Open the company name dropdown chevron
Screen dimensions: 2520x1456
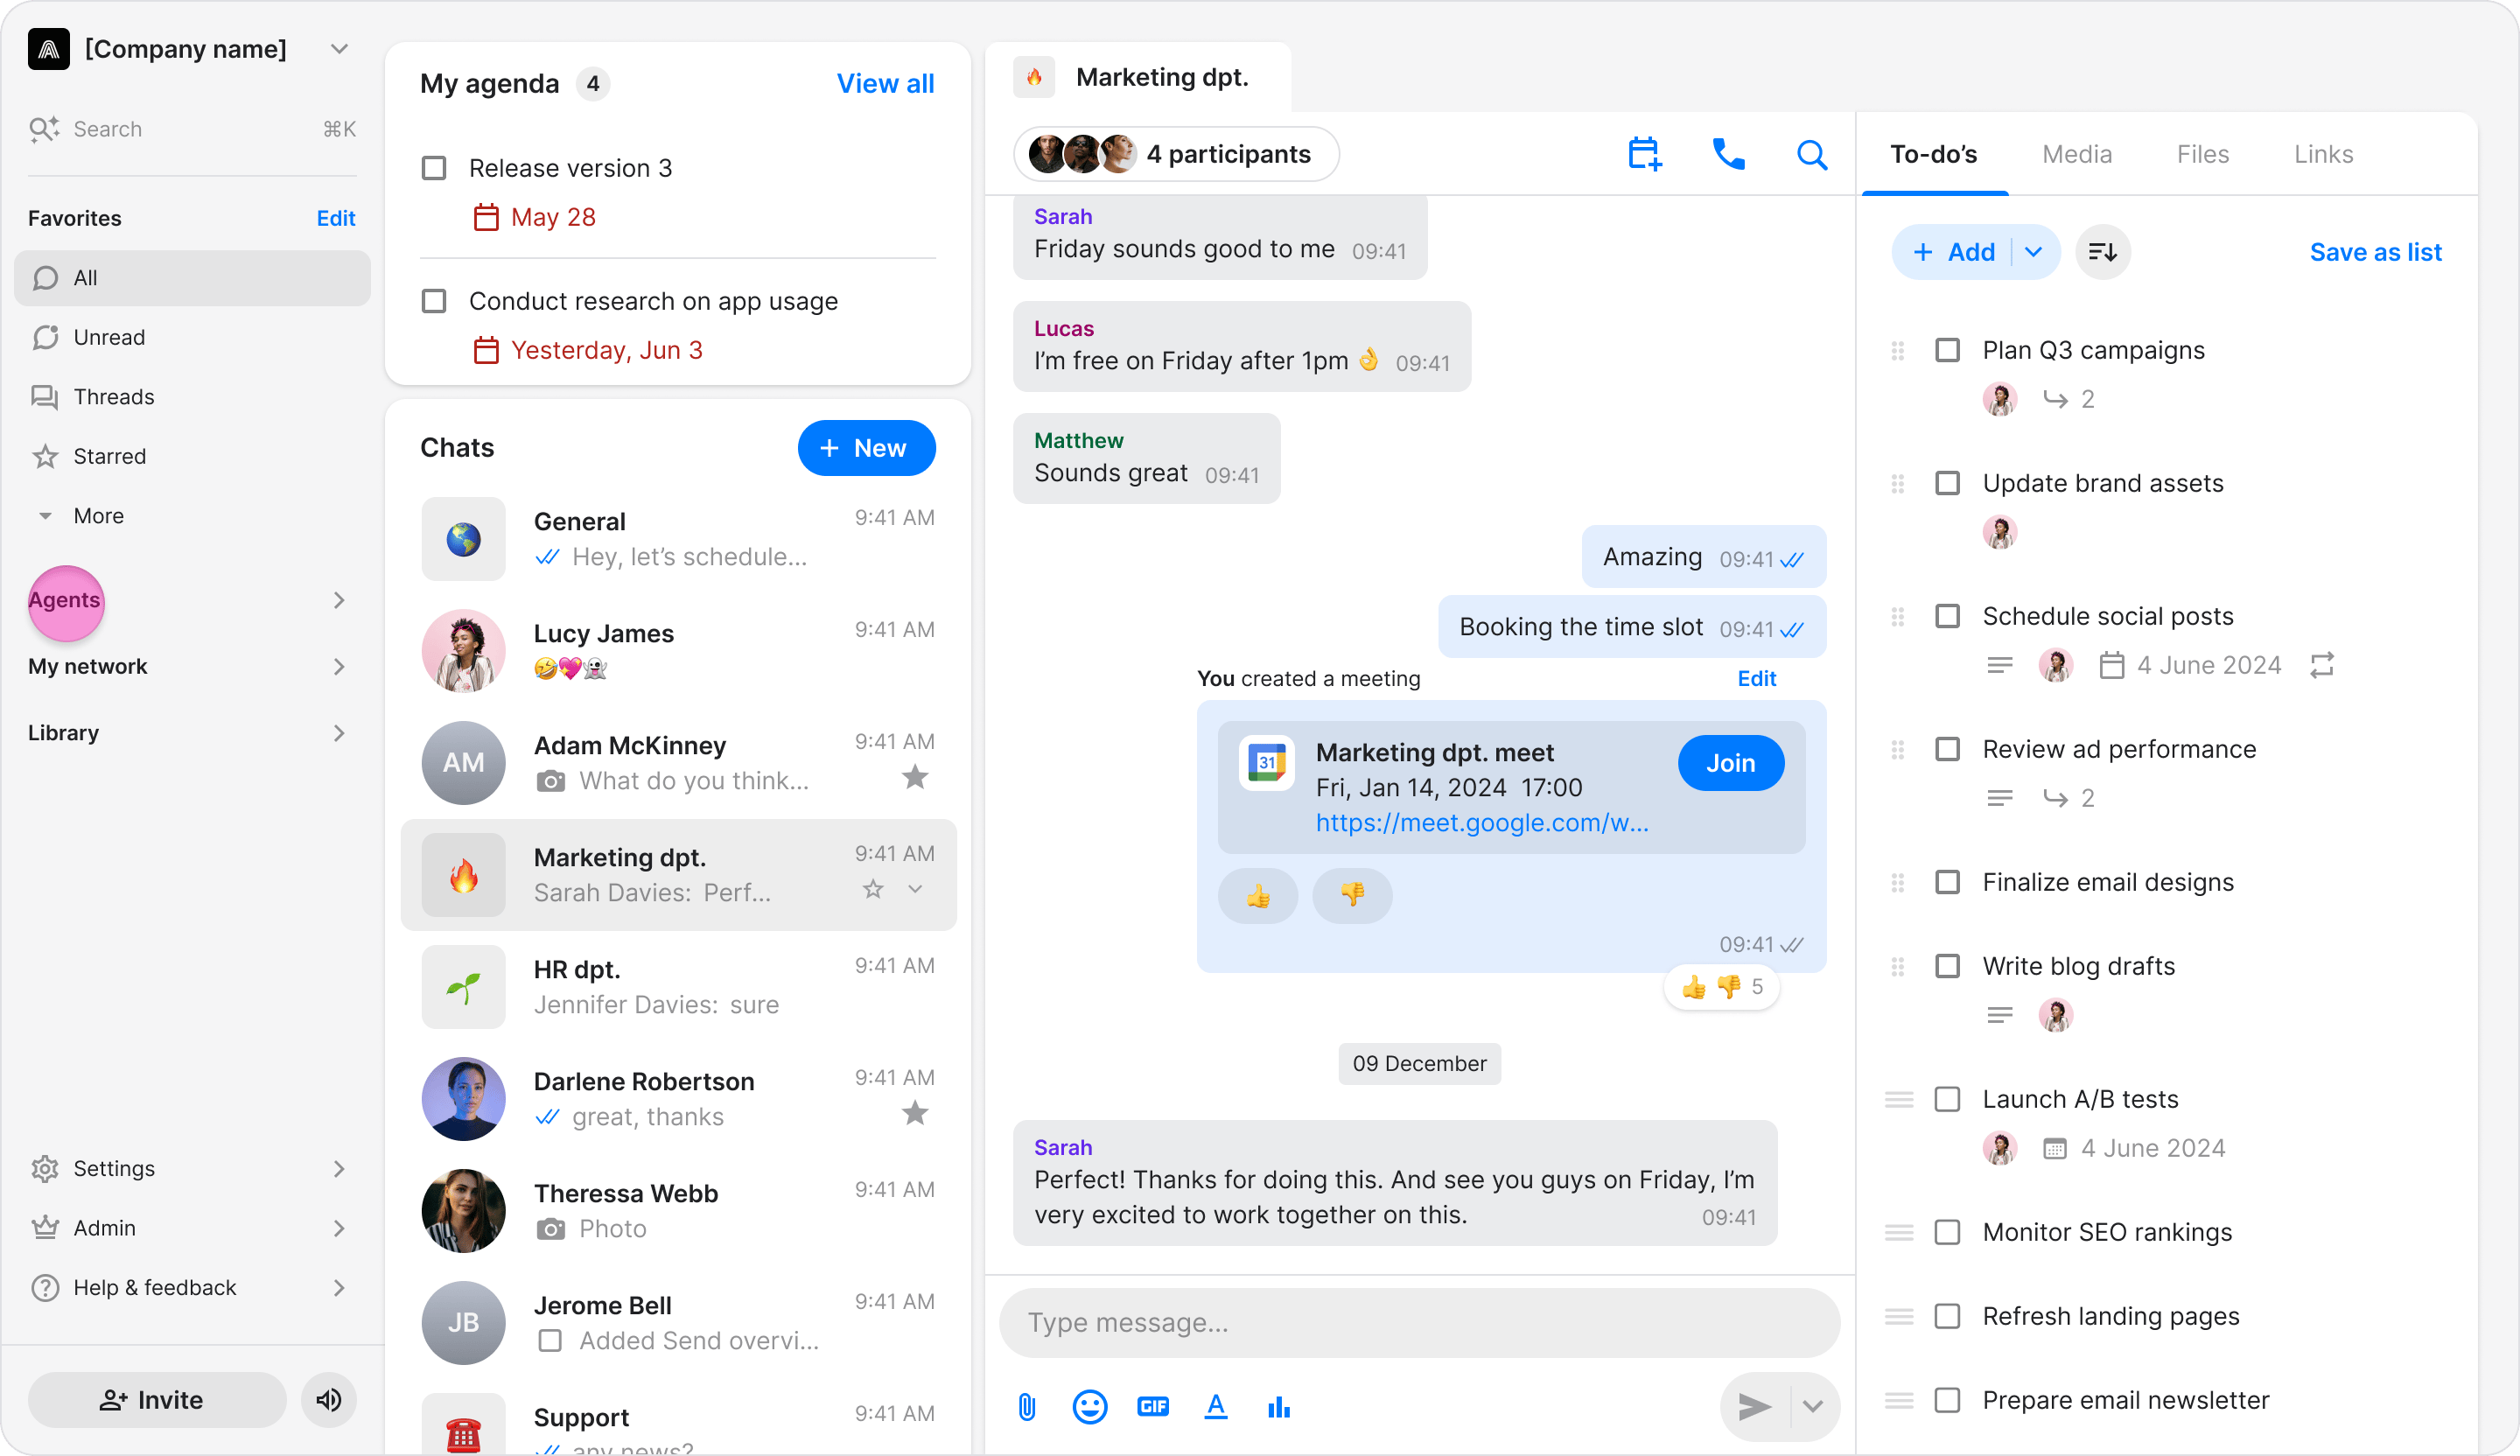pyautogui.click(x=339, y=49)
